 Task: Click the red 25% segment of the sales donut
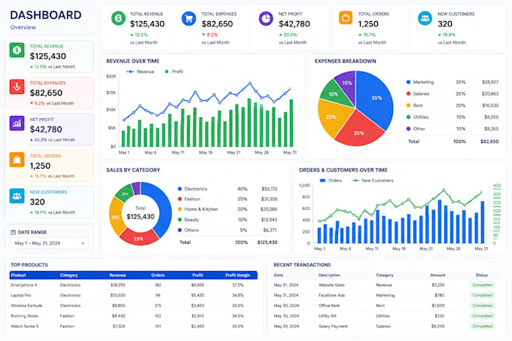(139, 238)
